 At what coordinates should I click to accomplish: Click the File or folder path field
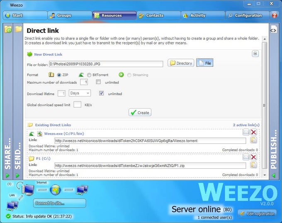pos(106,64)
